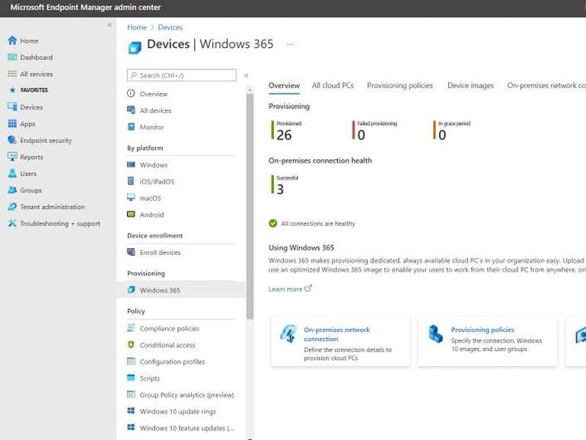Click the Devices breadcrumb link

[170, 27]
